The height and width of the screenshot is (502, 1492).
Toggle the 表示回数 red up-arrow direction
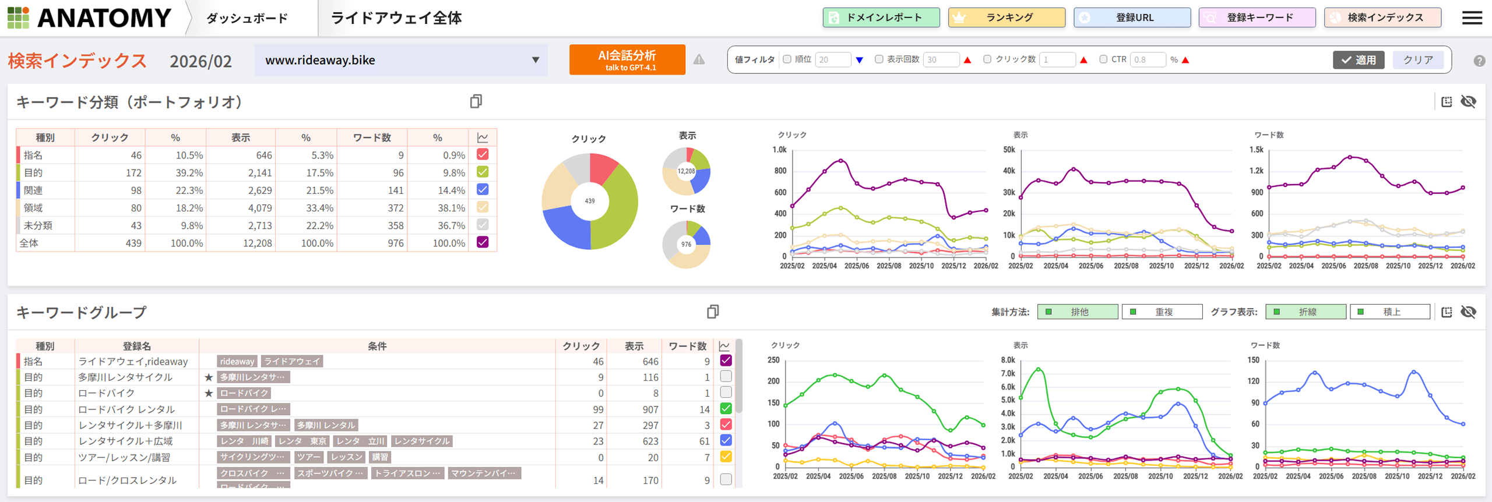click(967, 60)
